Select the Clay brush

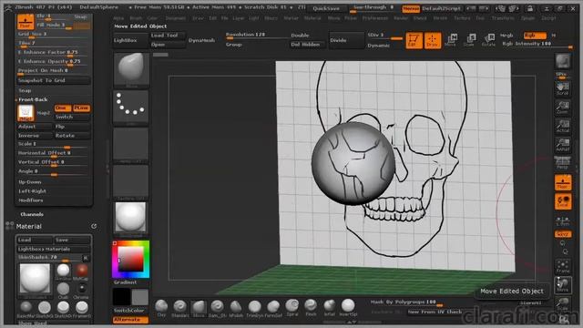click(161, 308)
